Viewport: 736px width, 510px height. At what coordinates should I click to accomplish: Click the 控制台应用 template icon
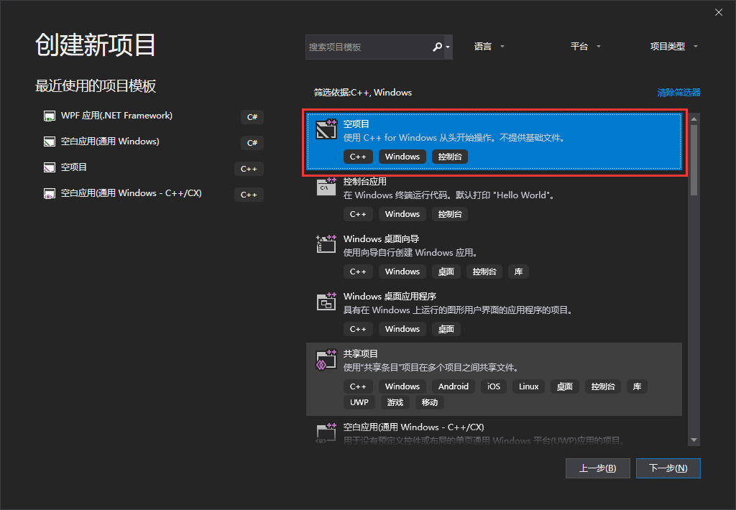pos(326,187)
